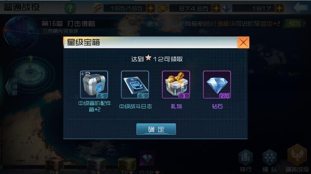This screenshot has height=174, width=311.
Task: Open the green question mark help icon
Action: tap(70, 8)
